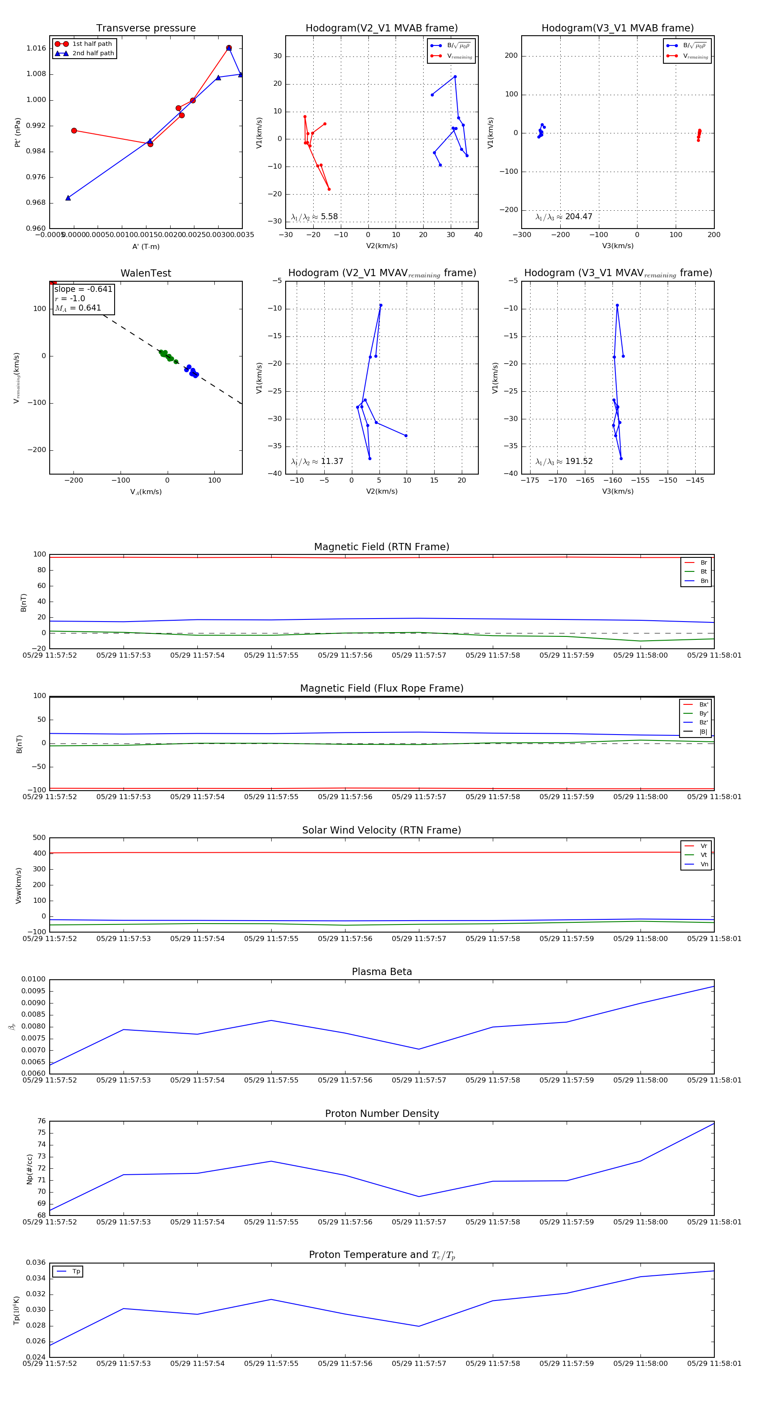Click the 'Proton Number Density' title
Viewport: 764px width, 1402px height.
[382, 1114]
